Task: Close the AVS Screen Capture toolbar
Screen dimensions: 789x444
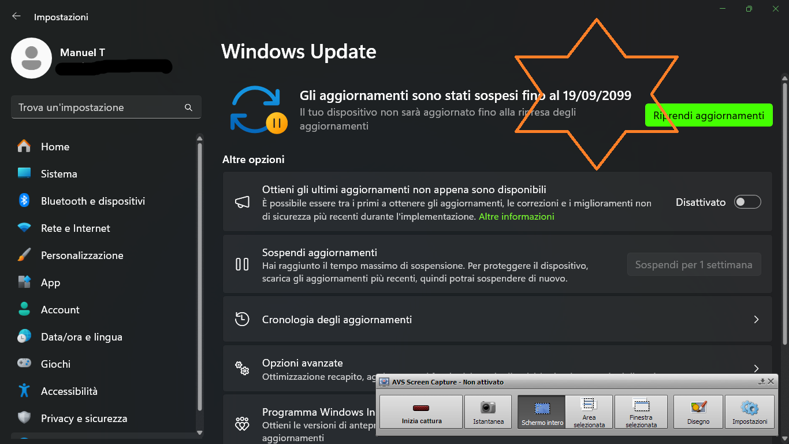Action: coord(771,382)
